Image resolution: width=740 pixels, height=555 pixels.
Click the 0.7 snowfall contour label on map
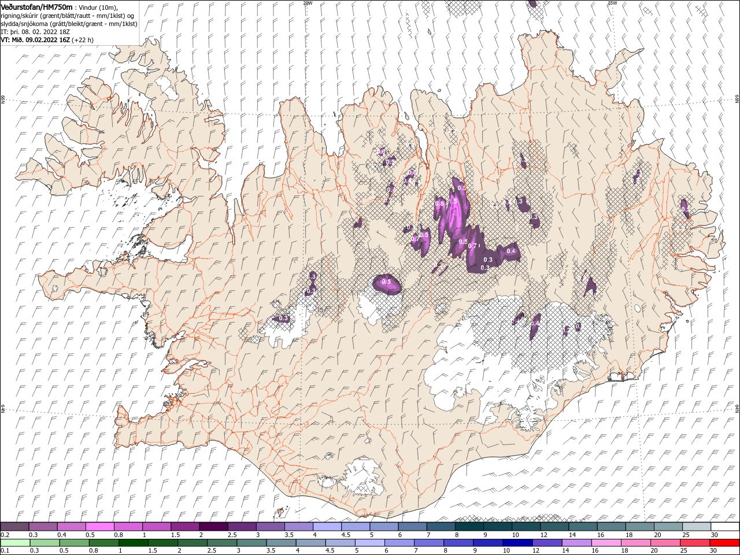472,246
